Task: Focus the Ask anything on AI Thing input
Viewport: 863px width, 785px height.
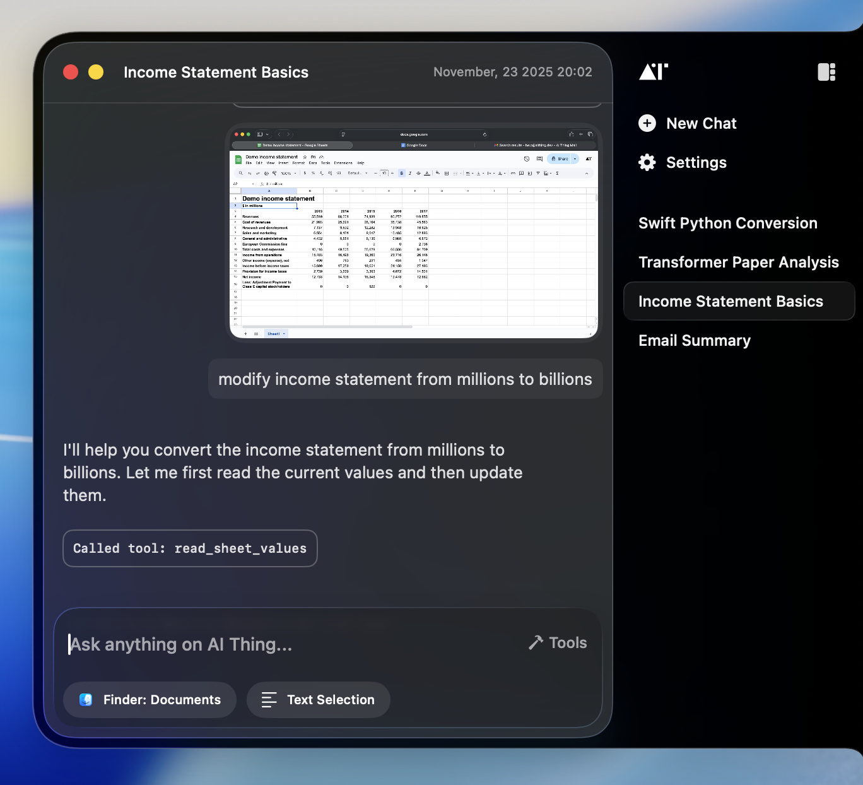Action: [290, 644]
